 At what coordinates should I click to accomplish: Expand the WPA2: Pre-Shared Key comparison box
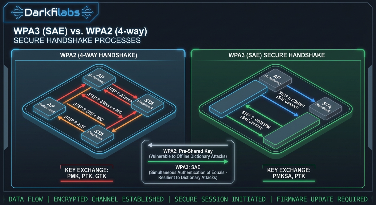pyautogui.click(x=188, y=151)
